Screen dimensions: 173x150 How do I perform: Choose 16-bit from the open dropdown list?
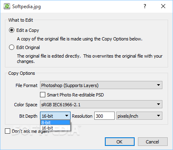55,128
